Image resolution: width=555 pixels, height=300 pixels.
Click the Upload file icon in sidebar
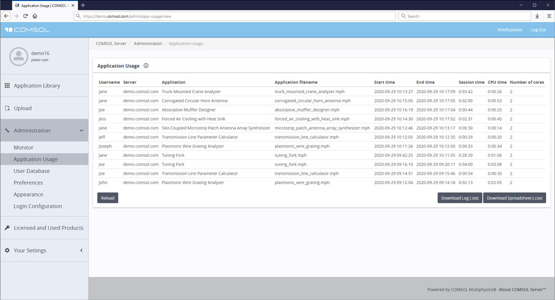[x=7, y=108]
